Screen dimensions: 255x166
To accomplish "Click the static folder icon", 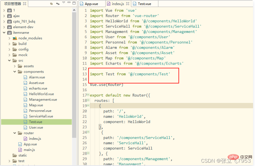I will tap(15, 156).
